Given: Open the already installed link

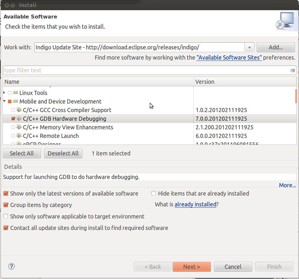Looking at the screenshot, I should point(195,204).
